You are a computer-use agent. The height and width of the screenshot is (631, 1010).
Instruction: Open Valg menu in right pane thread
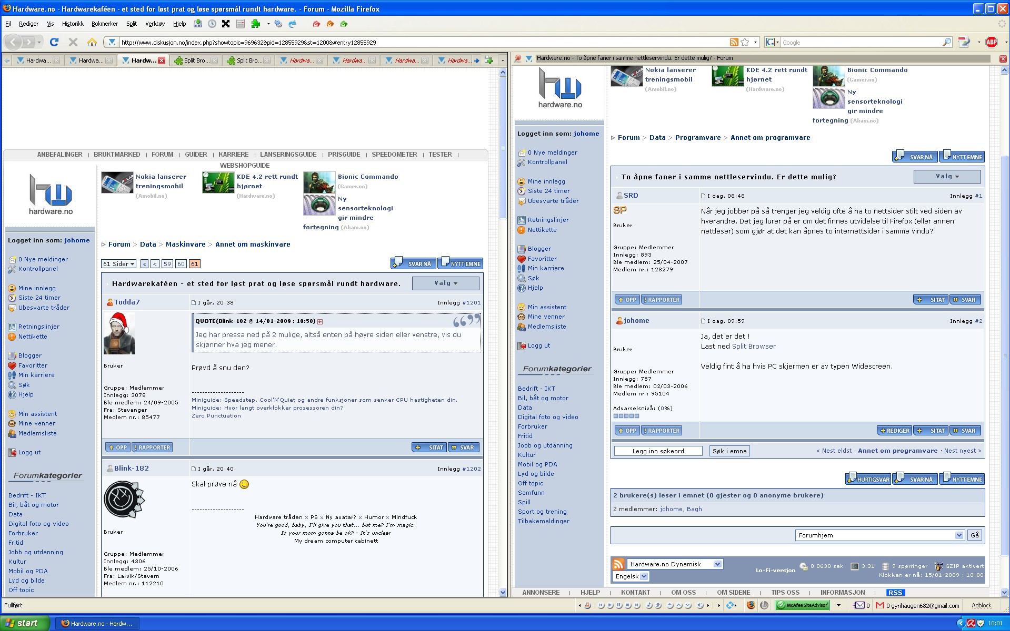tap(947, 177)
